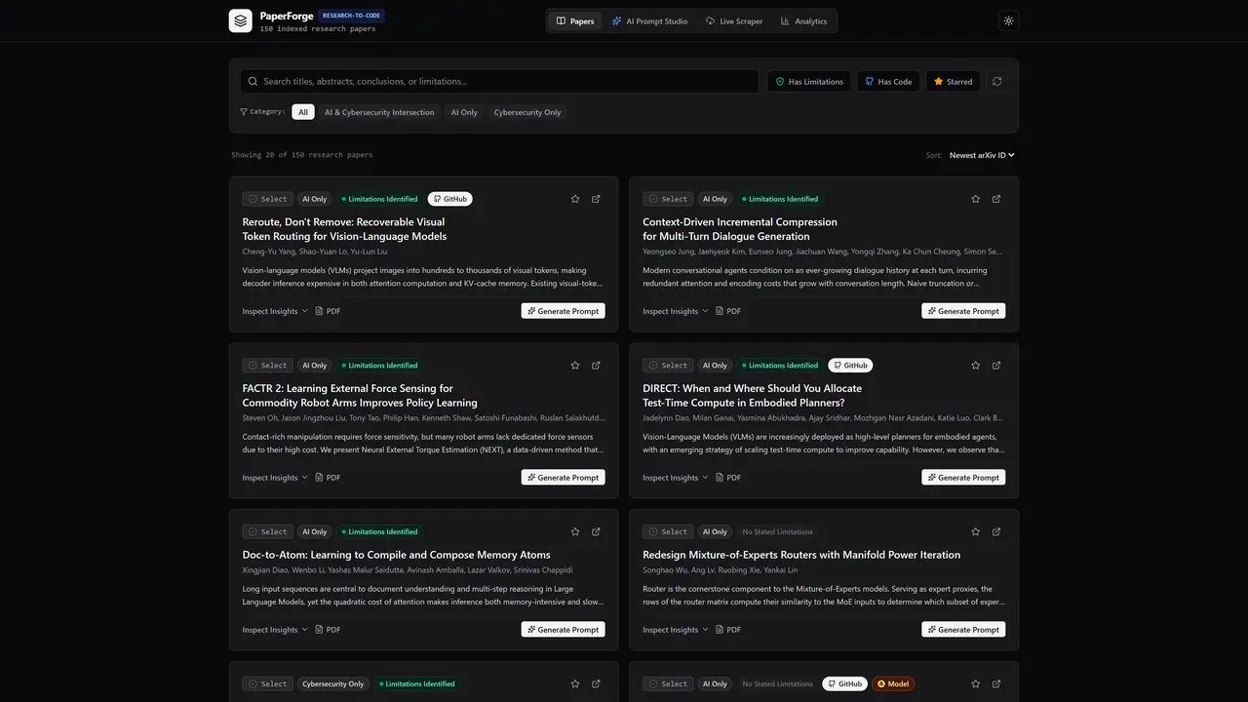Generate Prompt for Reroute, Don't Remove
The width and height of the screenshot is (1248, 702).
[564, 311]
